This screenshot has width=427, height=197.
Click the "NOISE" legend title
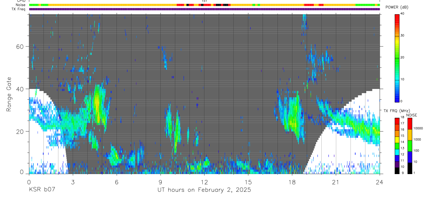(411, 115)
